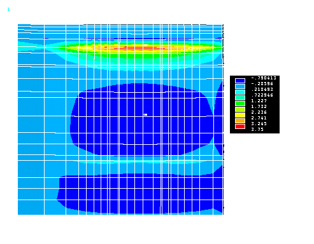Click the MN marker in blue region
This screenshot has height=244, width=314.
[x=145, y=114]
